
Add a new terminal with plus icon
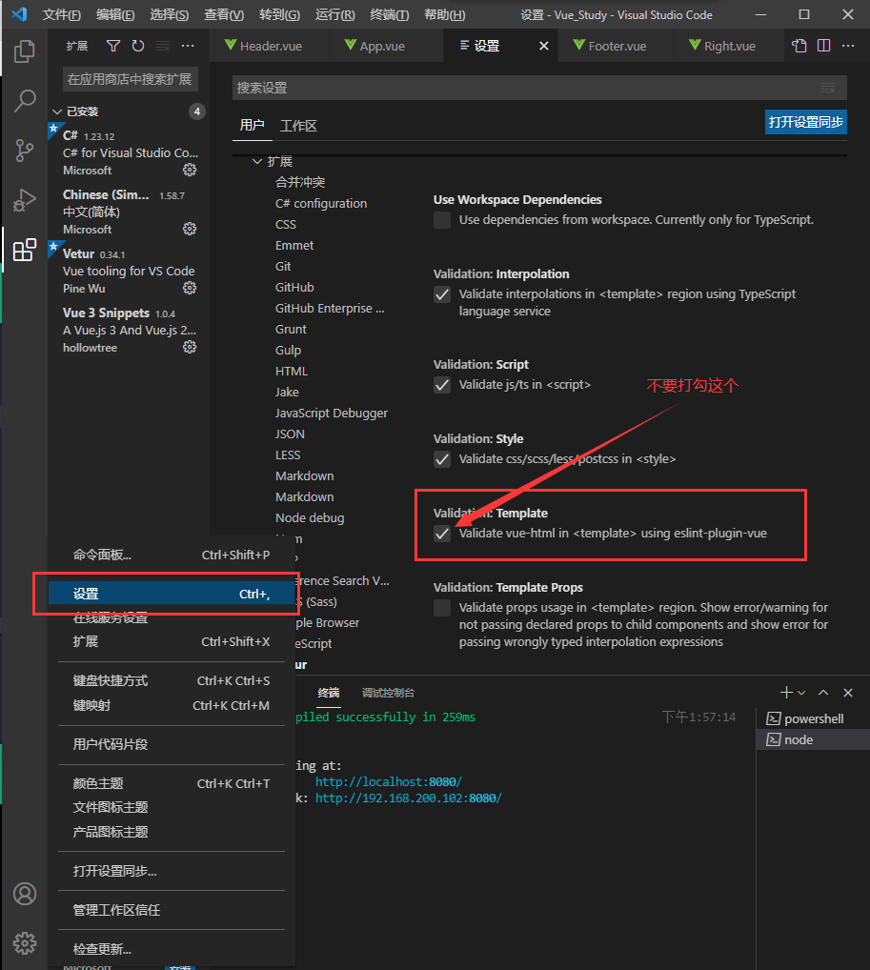tap(786, 693)
